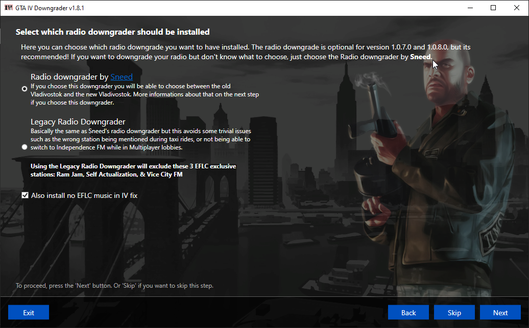Image resolution: width=529 pixels, height=328 pixels.
Task: Skip the radio downgrader step
Action: pos(454,313)
